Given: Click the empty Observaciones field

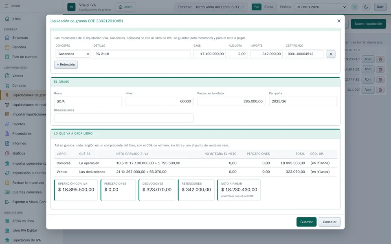Looking at the screenshot, I should pos(124,118).
